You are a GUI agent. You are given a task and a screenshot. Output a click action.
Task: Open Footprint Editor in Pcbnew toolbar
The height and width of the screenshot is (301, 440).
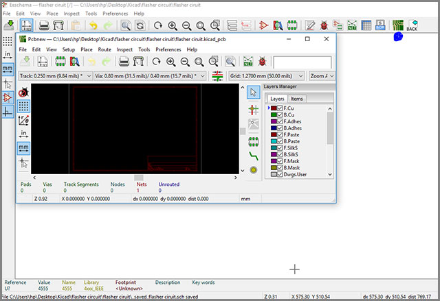click(60, 62)
